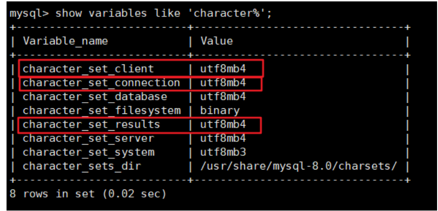Click the character_set_client variable name
Viewport: 438px width, 211px height.
88,69
